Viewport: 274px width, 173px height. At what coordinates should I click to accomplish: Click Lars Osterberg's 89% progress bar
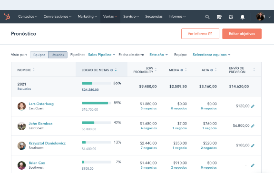(97, 103)
